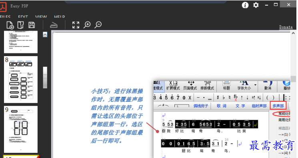Click the X note symbol
Screen dimensions: 298x158
(x=190, y=98)
